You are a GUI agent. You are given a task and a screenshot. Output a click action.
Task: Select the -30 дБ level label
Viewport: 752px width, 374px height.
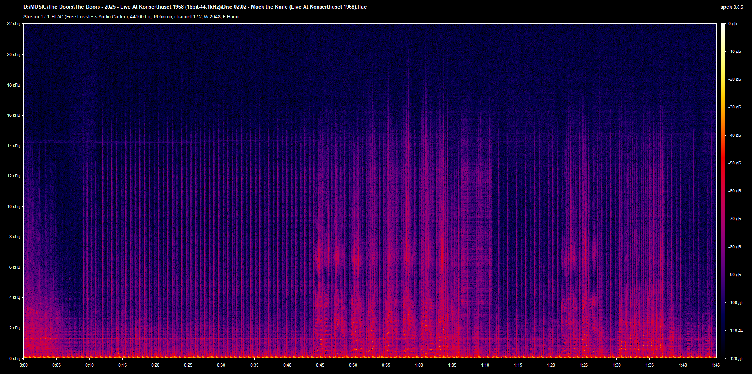tap(734, 107)
